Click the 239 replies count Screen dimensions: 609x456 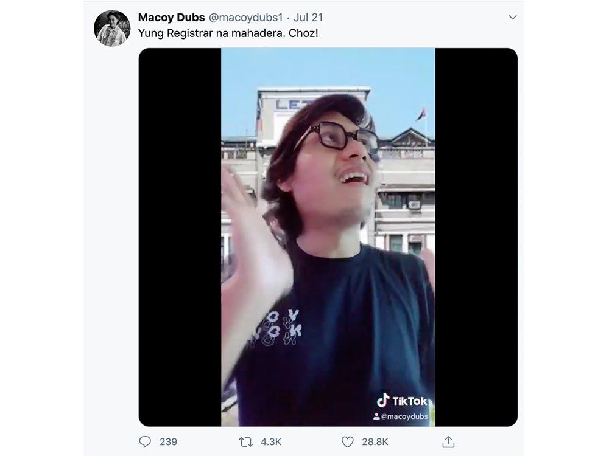pyautogui.click(x=168, y=441)
